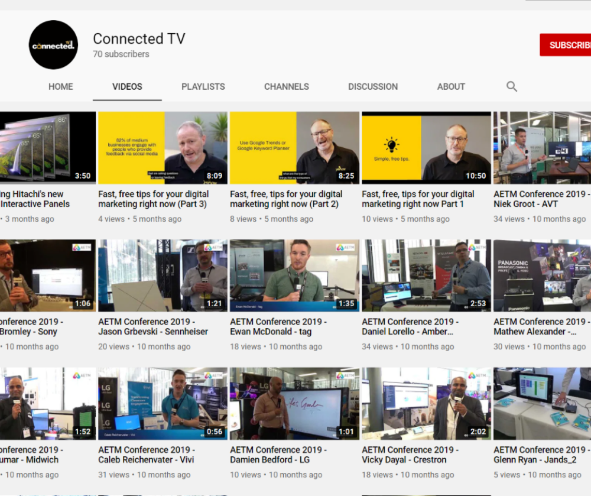Open the Vicky Dayal - Crestron title
591x496 pixels.
(x=411, y=455)
